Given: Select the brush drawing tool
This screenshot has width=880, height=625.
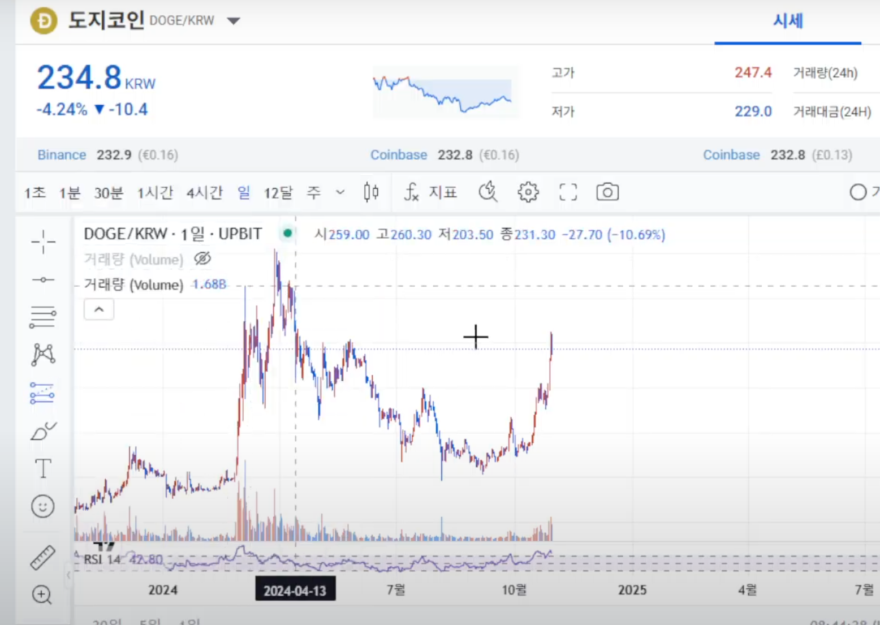Looking at the screenshot, I should point(44,431).
